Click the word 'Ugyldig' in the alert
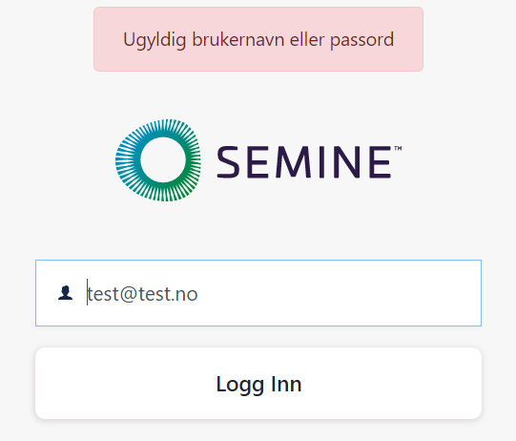Screen dimensions: 516x441 [x=155, y=41]
